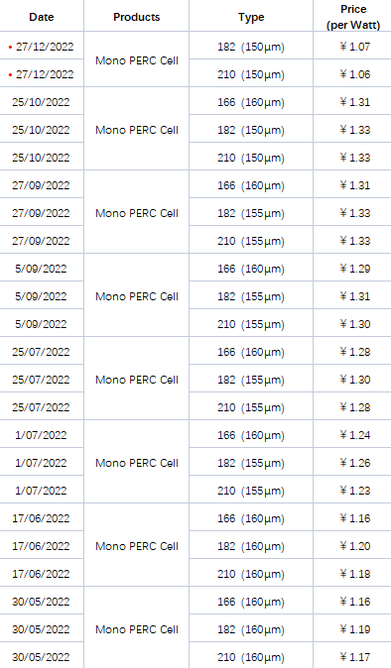Select the ¥1.20 price cell
The image size is (391, 668).
[x=354, y=546]
